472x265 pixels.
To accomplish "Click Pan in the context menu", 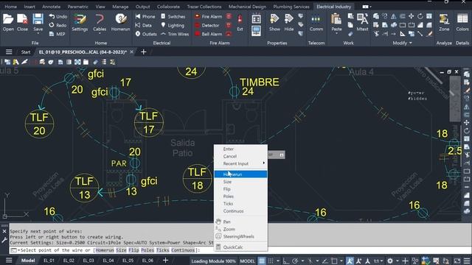I will [240, 222].
